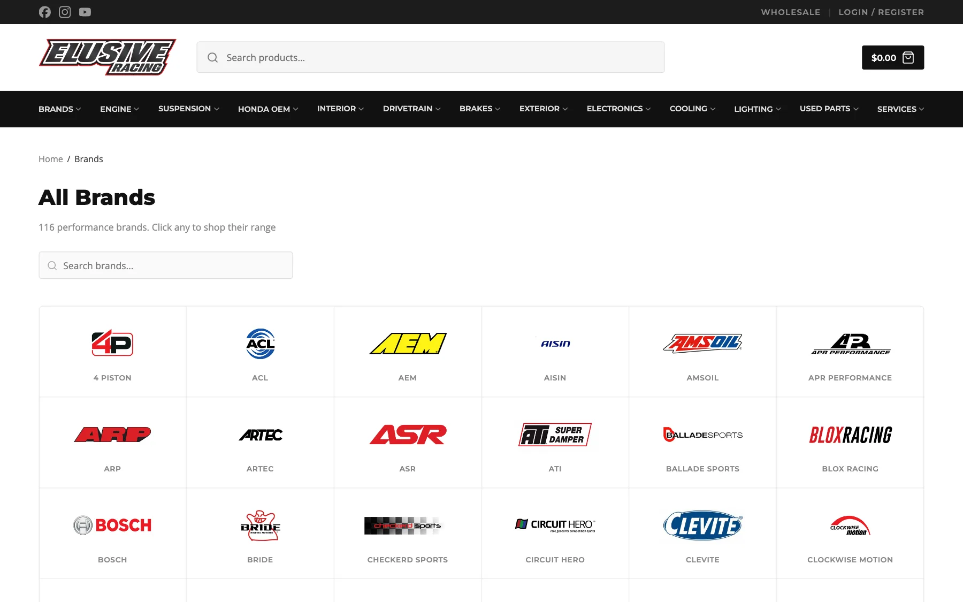
Task: Click the 116 performance brands description text
Action: click(x=157, y=227)
